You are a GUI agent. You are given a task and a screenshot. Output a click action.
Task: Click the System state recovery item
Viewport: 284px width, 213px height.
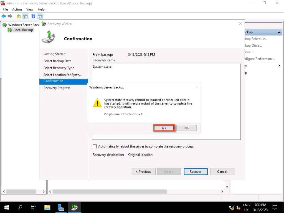[x=102, y=67]
